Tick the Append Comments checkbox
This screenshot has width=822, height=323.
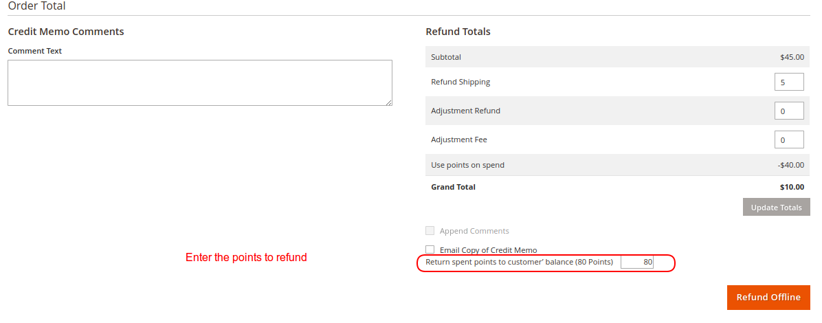430,231
